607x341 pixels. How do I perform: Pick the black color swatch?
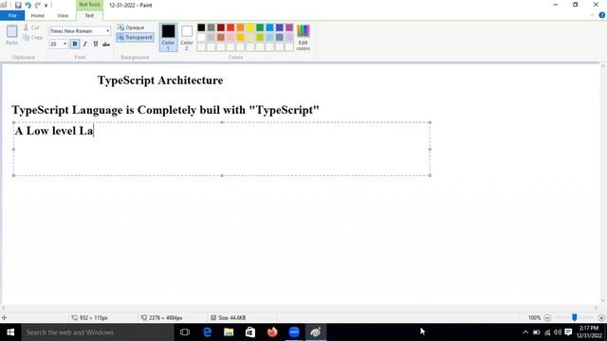(201, 27)
